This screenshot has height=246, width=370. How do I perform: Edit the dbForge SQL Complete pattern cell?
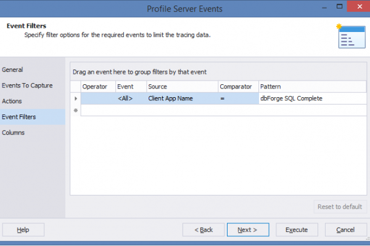tap(313, 98)
